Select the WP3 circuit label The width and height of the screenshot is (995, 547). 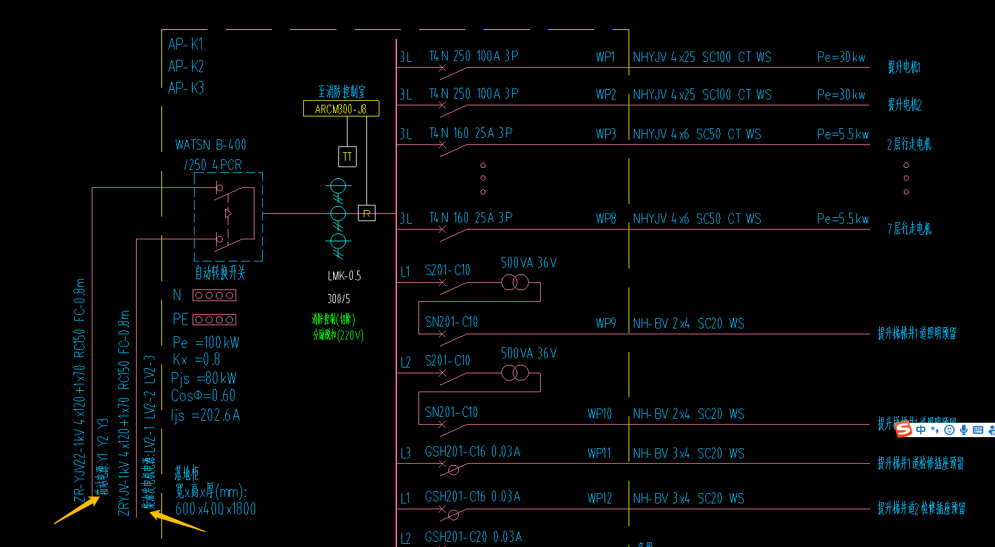[x=606, y=134]
